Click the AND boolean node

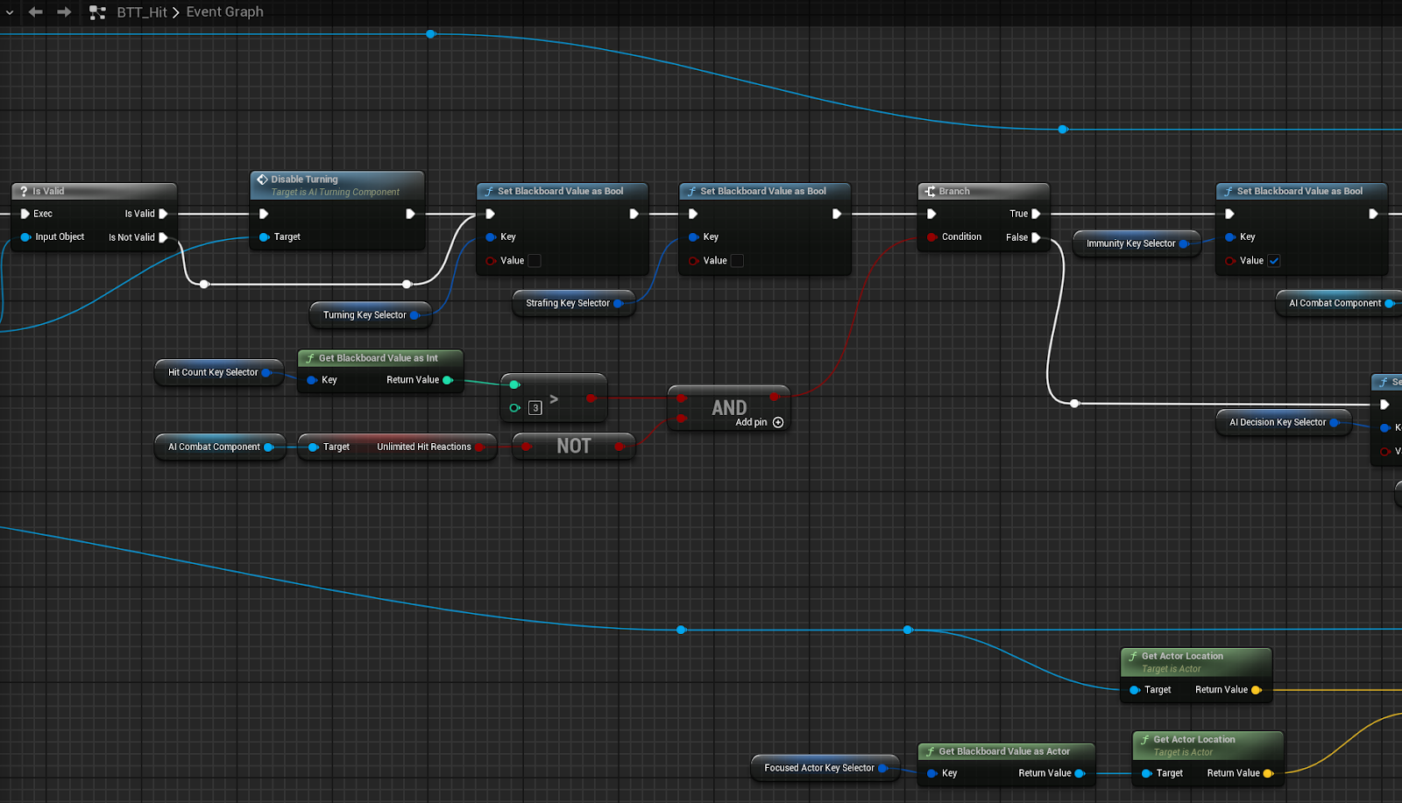pyautogui.click(x=729, y=408)
